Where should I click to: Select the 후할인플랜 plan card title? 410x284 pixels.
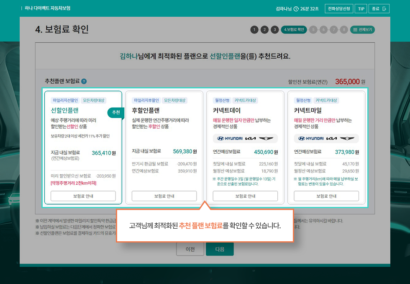pos(146,111)
